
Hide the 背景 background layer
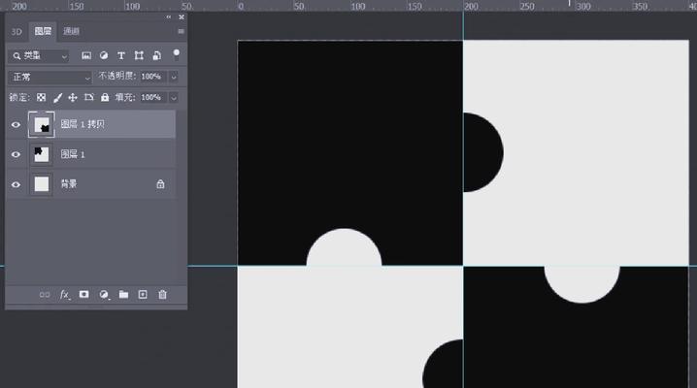coord(16,184)
